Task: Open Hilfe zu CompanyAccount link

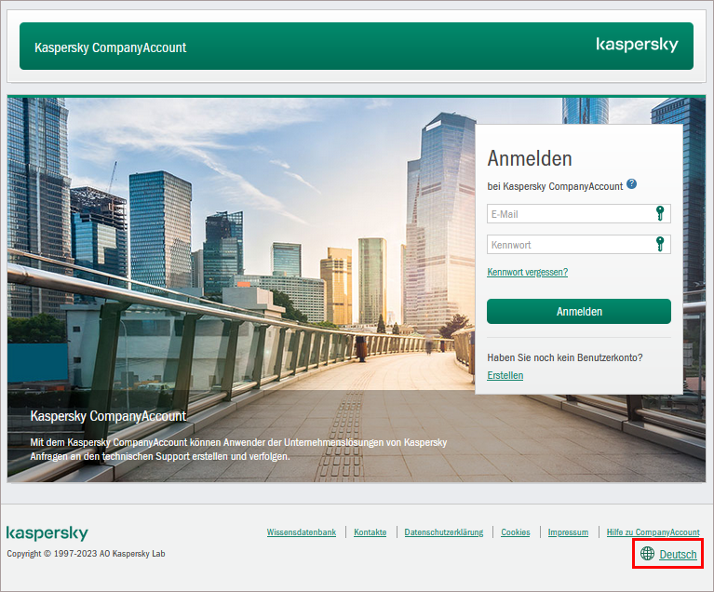Action: click(x=653, y=531)
